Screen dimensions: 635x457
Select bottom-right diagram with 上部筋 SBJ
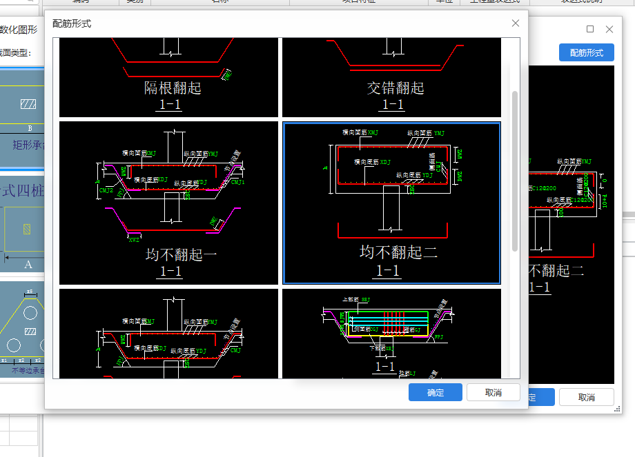391,334
